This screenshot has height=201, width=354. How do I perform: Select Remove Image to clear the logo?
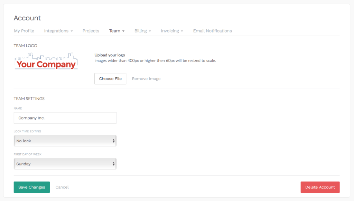click(x=146, y=78)
